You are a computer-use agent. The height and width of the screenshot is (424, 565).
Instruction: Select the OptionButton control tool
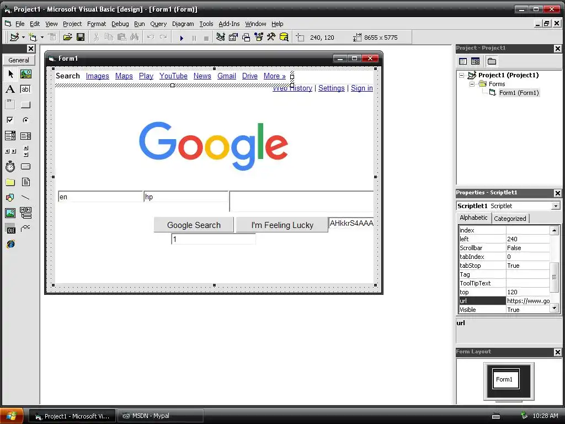(25, 120)
